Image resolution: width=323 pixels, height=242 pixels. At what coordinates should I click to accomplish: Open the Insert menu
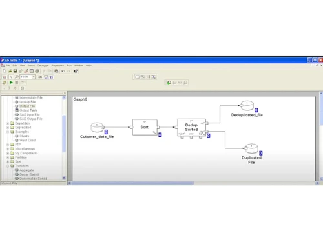(31, 65)
